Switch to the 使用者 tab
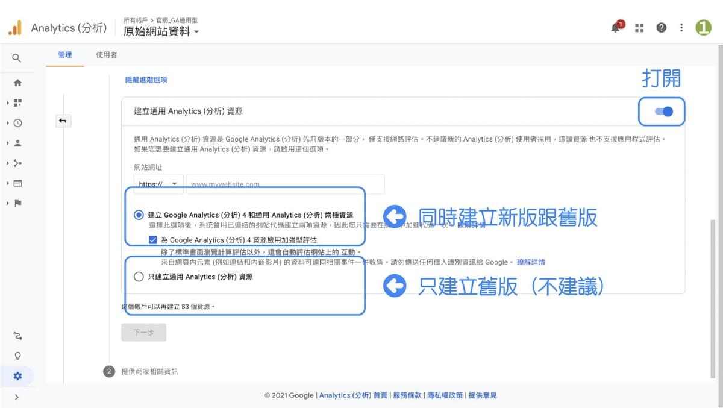723x408 pixels. [x=107, y=55]
